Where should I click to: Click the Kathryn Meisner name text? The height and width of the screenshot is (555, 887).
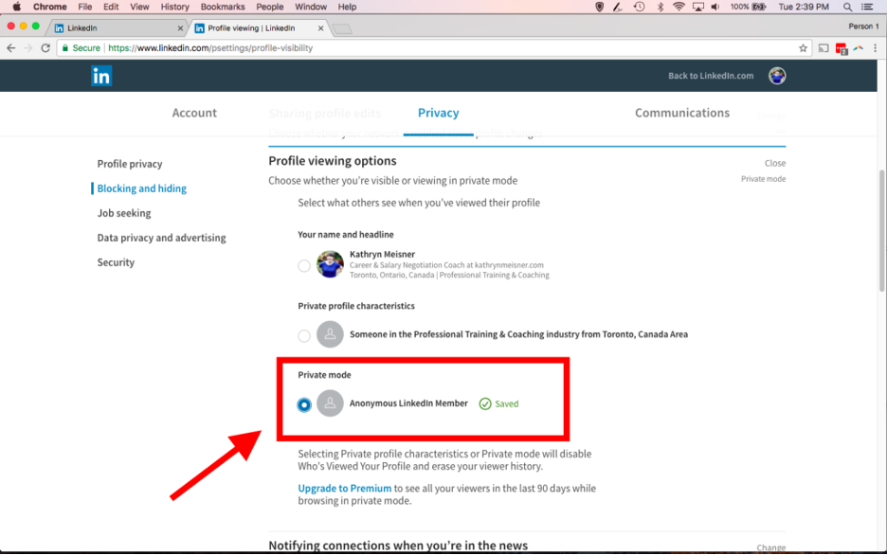(383, 255)
